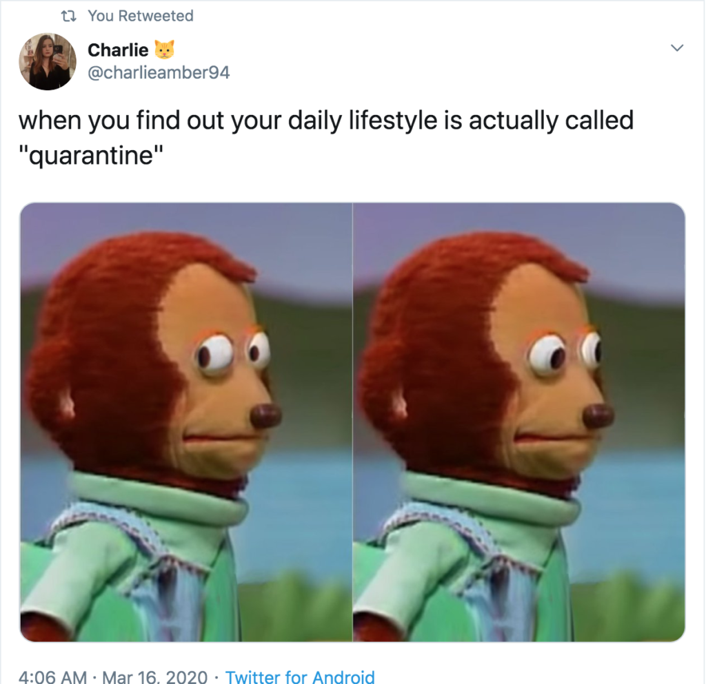The height and width of the screenshot is (684, 706).
Task: Click the Mar 16, 2020 date
Action: [155, 676]
